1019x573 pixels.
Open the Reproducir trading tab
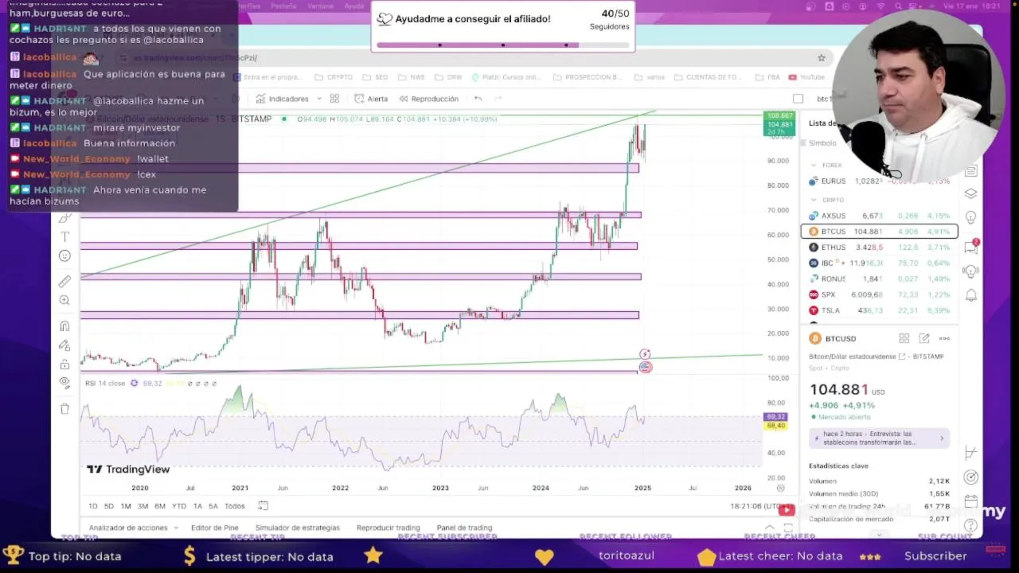pos(388,528)
